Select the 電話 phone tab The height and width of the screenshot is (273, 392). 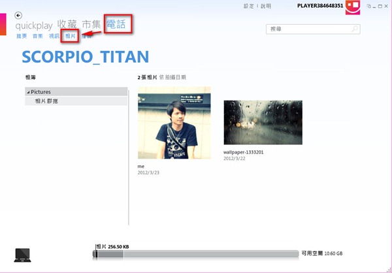(116, 24)
